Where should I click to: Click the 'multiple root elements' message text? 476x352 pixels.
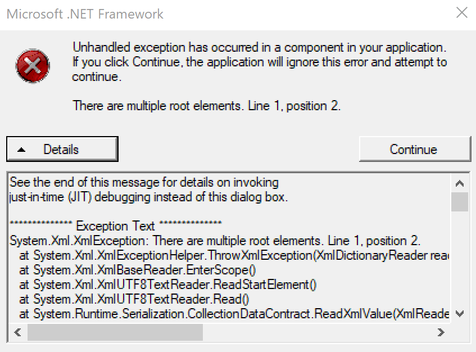(206, 106)
